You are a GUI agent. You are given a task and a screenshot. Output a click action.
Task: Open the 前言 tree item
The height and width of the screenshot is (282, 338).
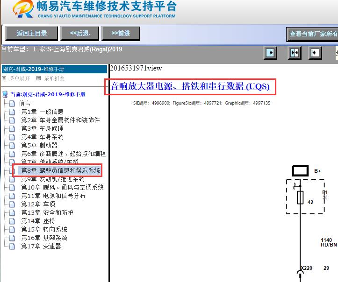click(25, 103)
